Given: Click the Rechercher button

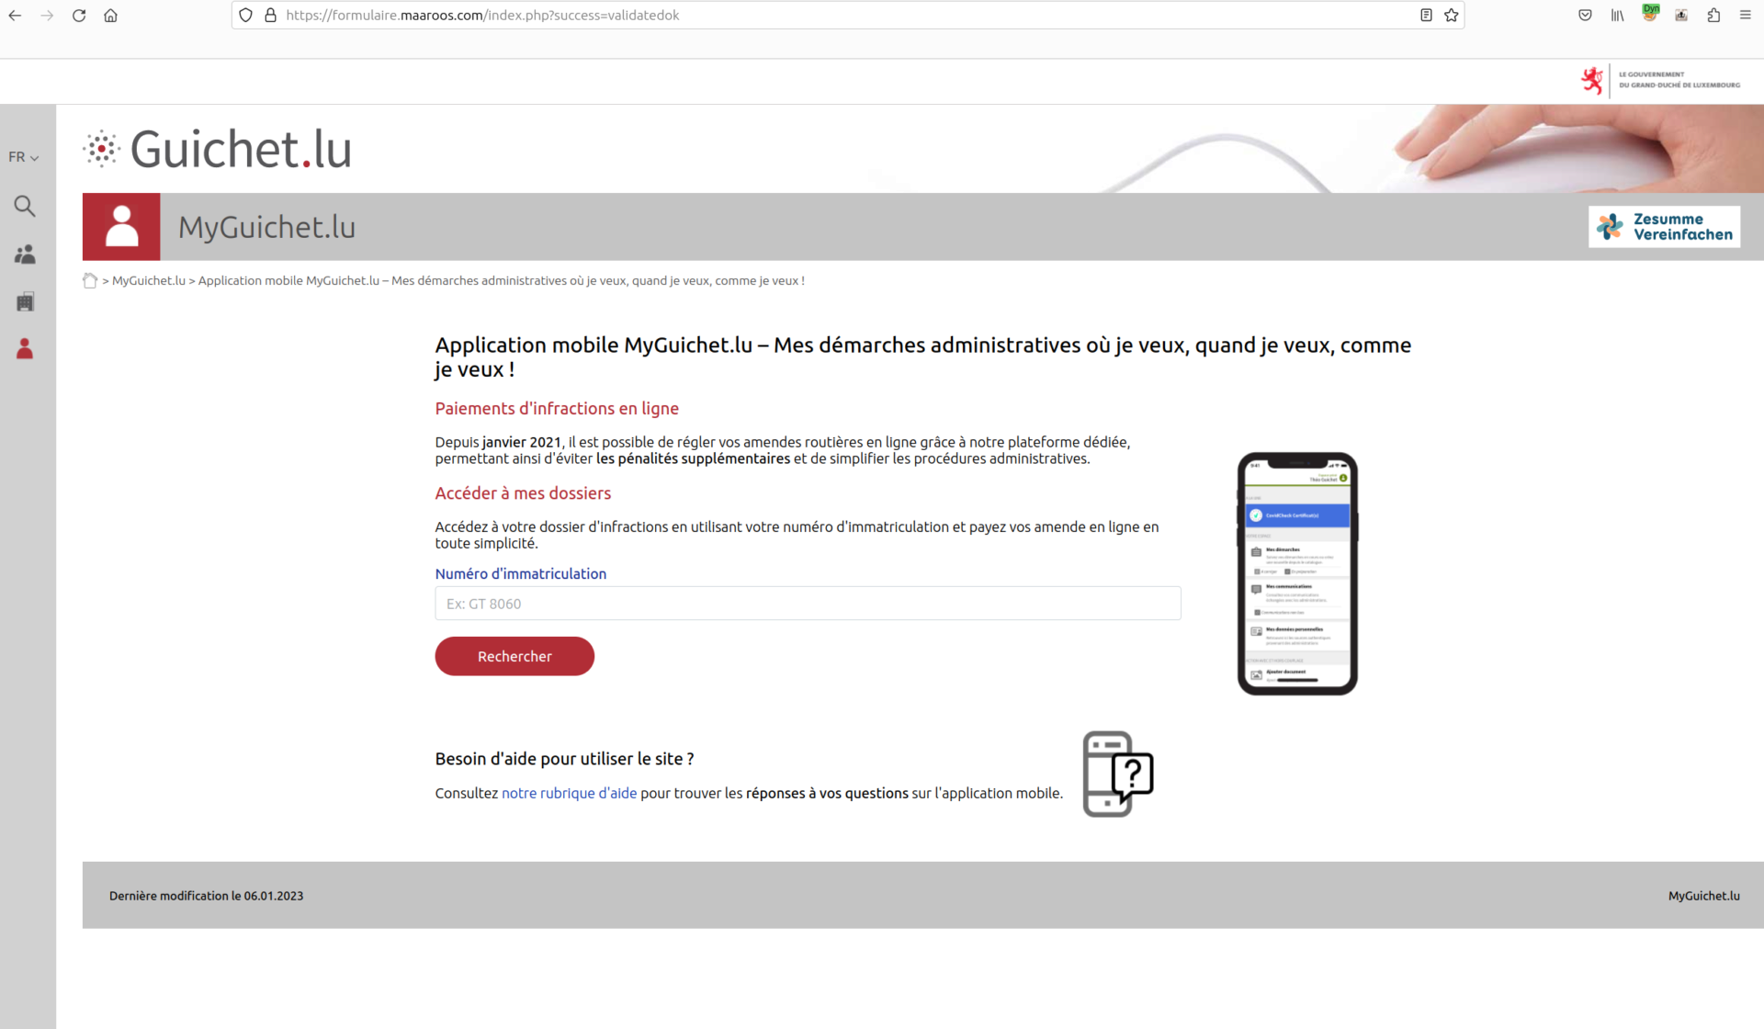Looking at the screenshot, I should coord(514,656).
